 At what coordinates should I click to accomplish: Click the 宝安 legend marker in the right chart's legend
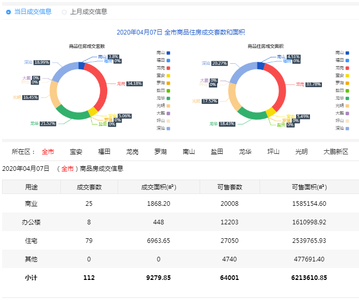point(347,75)
